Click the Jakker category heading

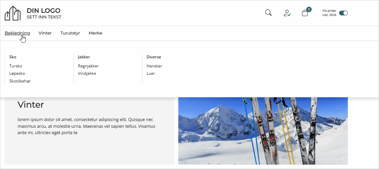click(84, 57)
